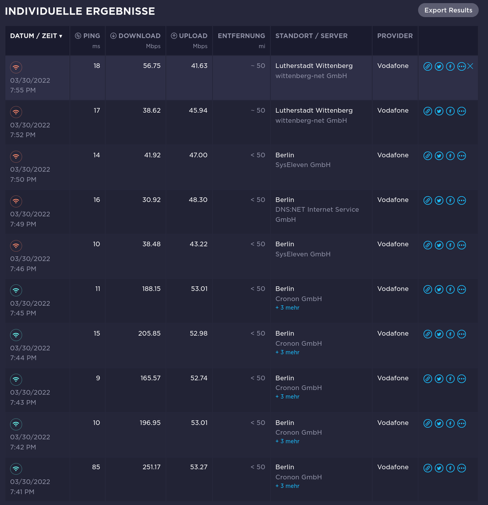The image size is (488, 505).
Task: Click the Upload column header
Action: point(189,36)
